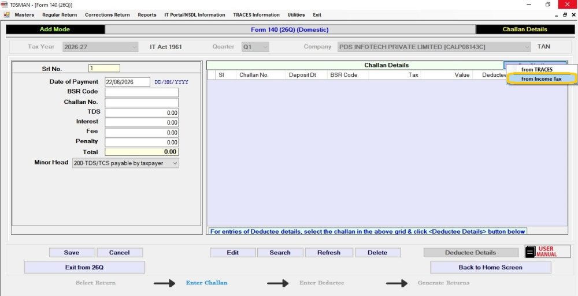
Task: Click the small menu bar icon beside Masters
Action: point(6,15)
